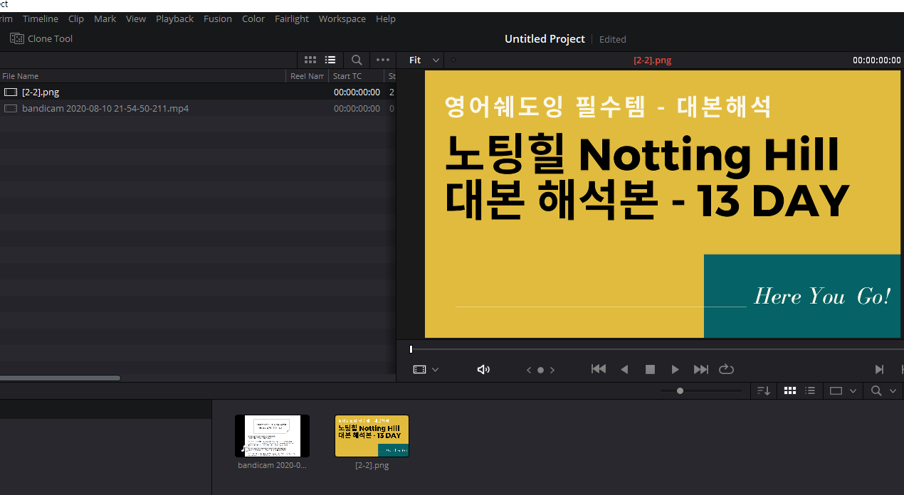Open the Clip menu

coord(76,19)
